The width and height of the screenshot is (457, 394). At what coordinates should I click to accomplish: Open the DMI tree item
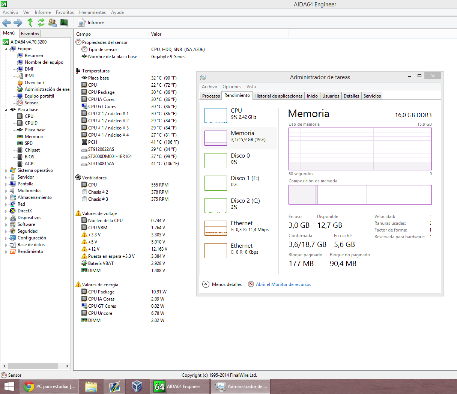tap(29, 69)
